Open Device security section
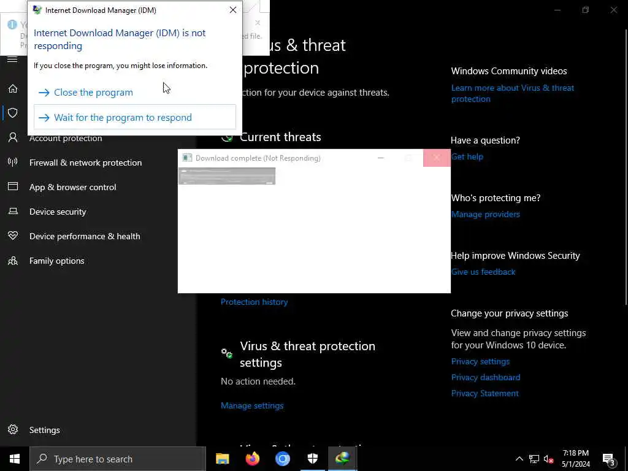Viewport: 628px width, 471px height. tap(58, 212)
